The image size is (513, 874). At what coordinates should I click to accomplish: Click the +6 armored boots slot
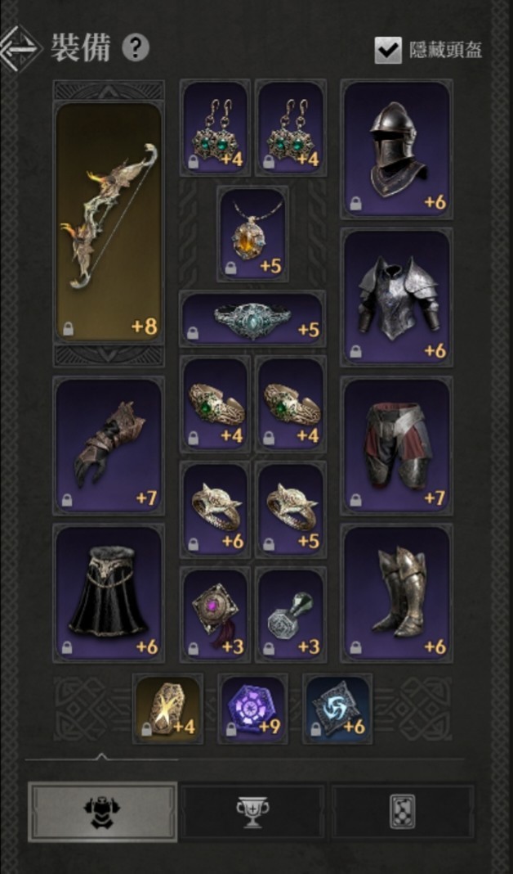click(x=396, y=592)
